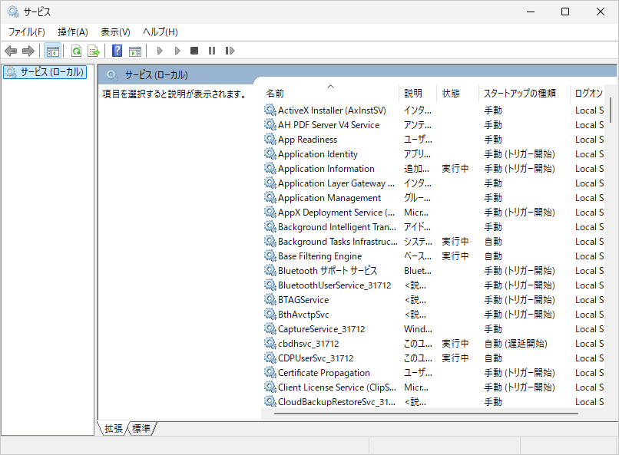Click the Forward arrow toolbar icon
The height and width of the screenshot is (455, 619).
(28, 51)
